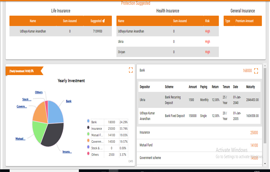Click the Government legend orange dot
Screen dimensions: 270x172
88,140
